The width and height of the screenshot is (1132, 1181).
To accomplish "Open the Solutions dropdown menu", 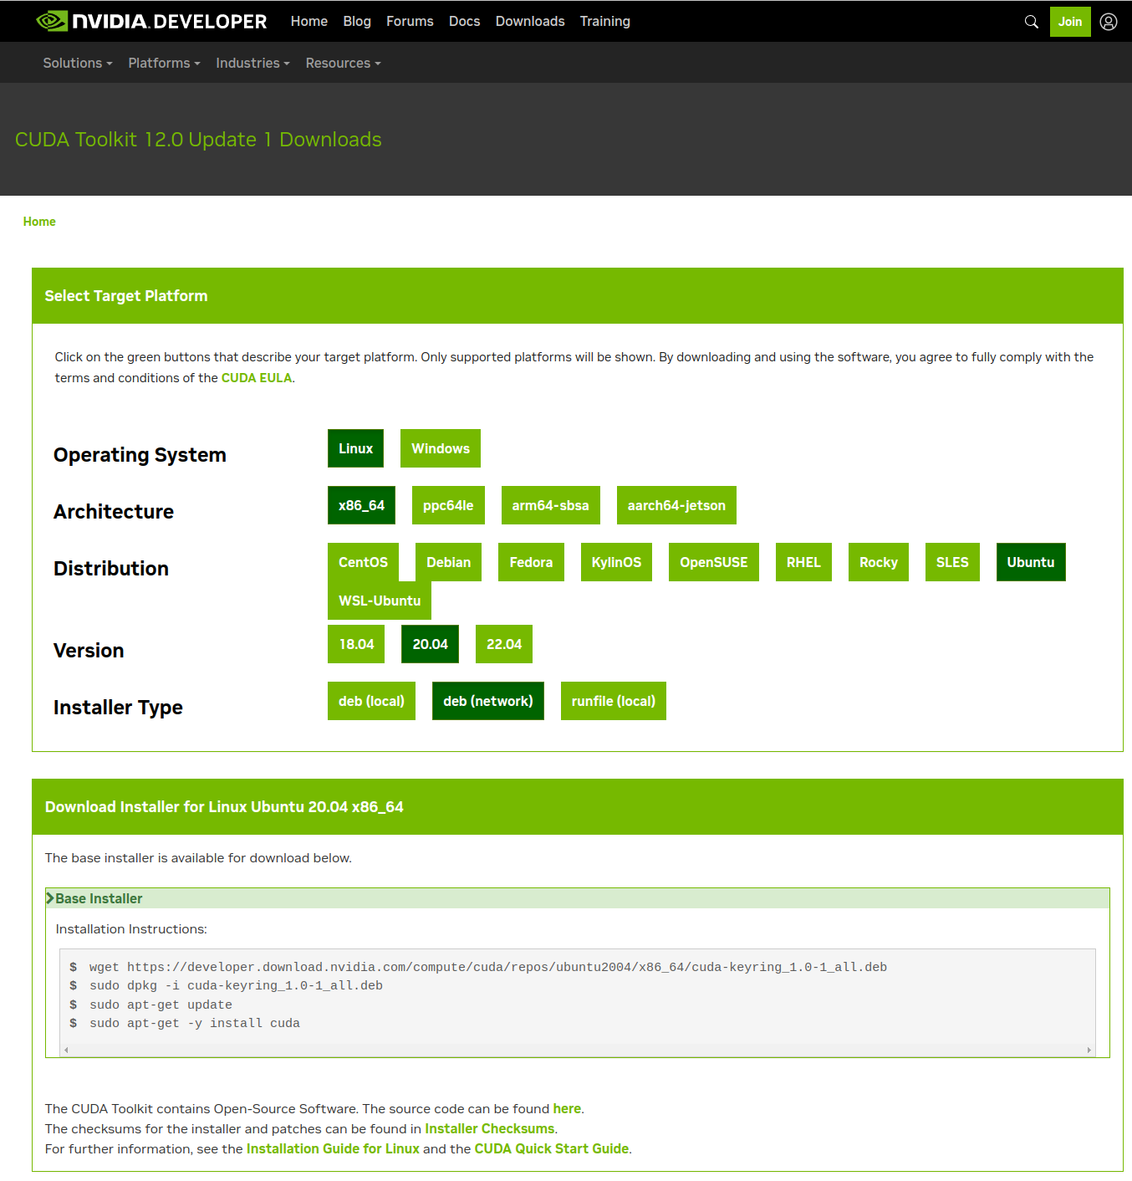I will (78, 63).
